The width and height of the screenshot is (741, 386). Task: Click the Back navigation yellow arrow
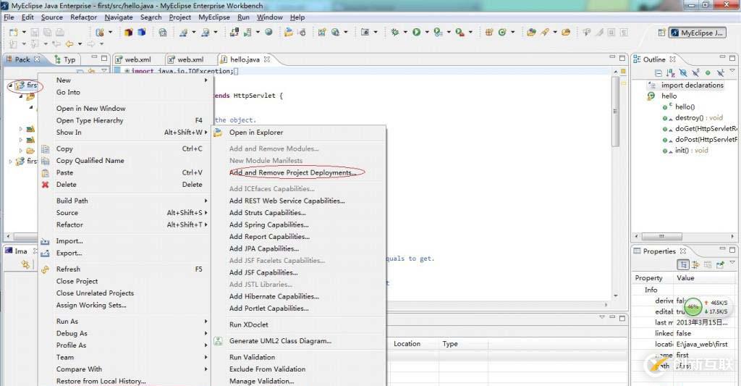pyautogui.click(x=69, y=44)
